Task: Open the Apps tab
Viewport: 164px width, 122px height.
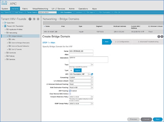Action: pyautogui.click(x=94, y=9)
